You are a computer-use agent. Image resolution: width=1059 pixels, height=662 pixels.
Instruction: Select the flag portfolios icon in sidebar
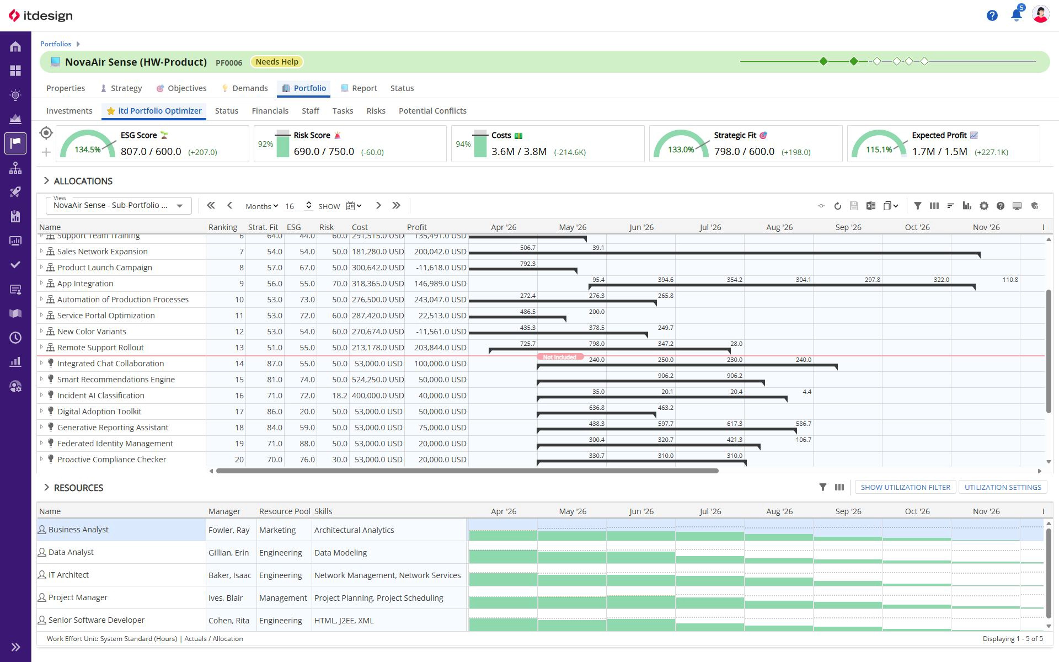[15, 143]
